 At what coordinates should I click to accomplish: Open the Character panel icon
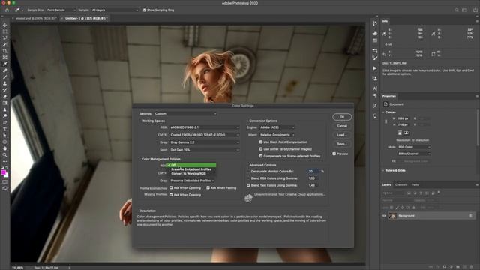click(x=375, y=88)
